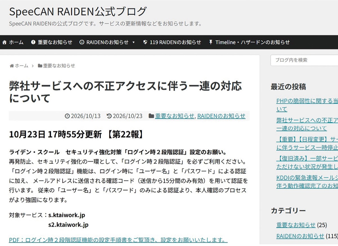Open sidebar category RAIDENのお知らせ (115)
Image resolution: width=338 pixels, height=246 pixels.
point(300,236)
